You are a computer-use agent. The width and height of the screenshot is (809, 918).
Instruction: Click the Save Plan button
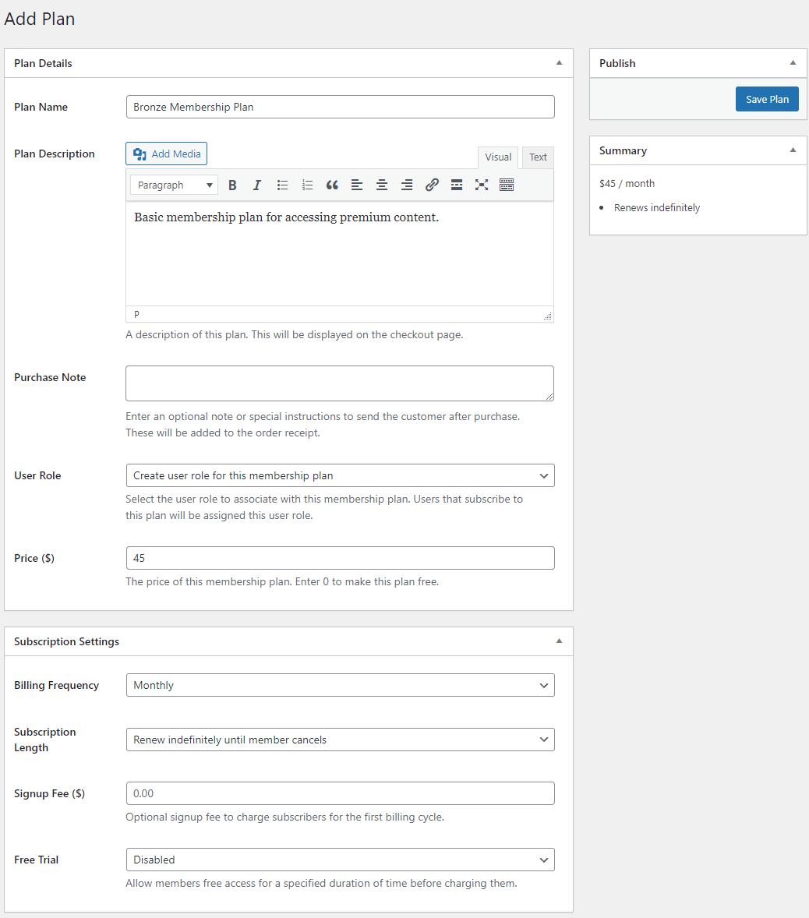click(x=767, y=99)
